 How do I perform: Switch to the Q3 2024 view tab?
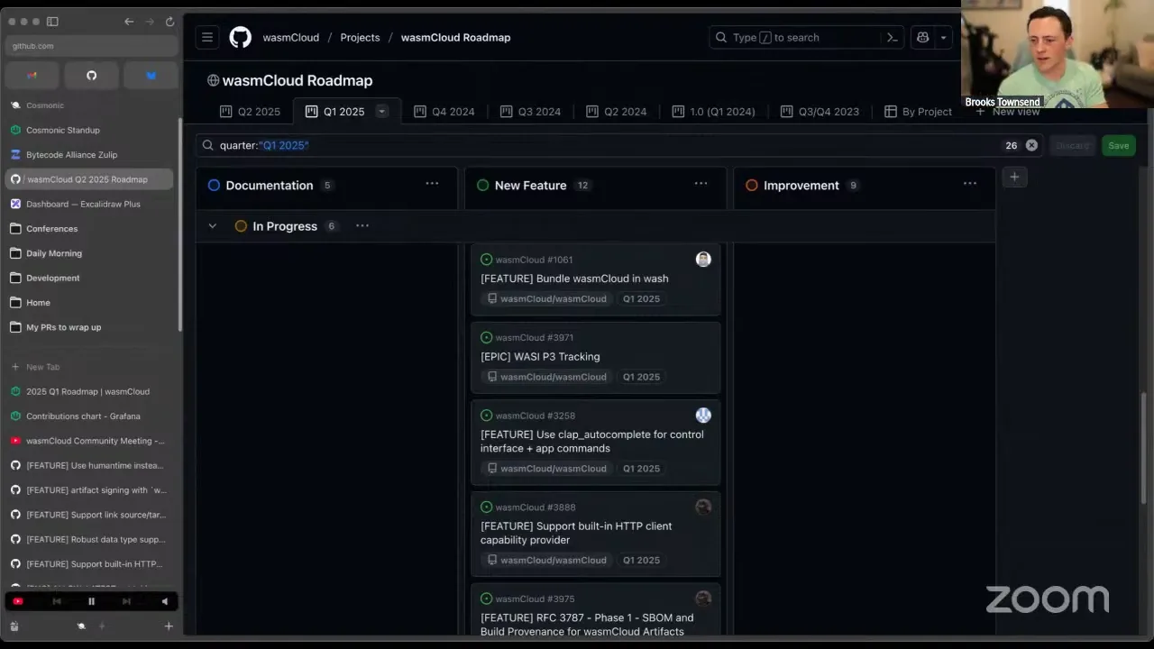pos(530,112)
